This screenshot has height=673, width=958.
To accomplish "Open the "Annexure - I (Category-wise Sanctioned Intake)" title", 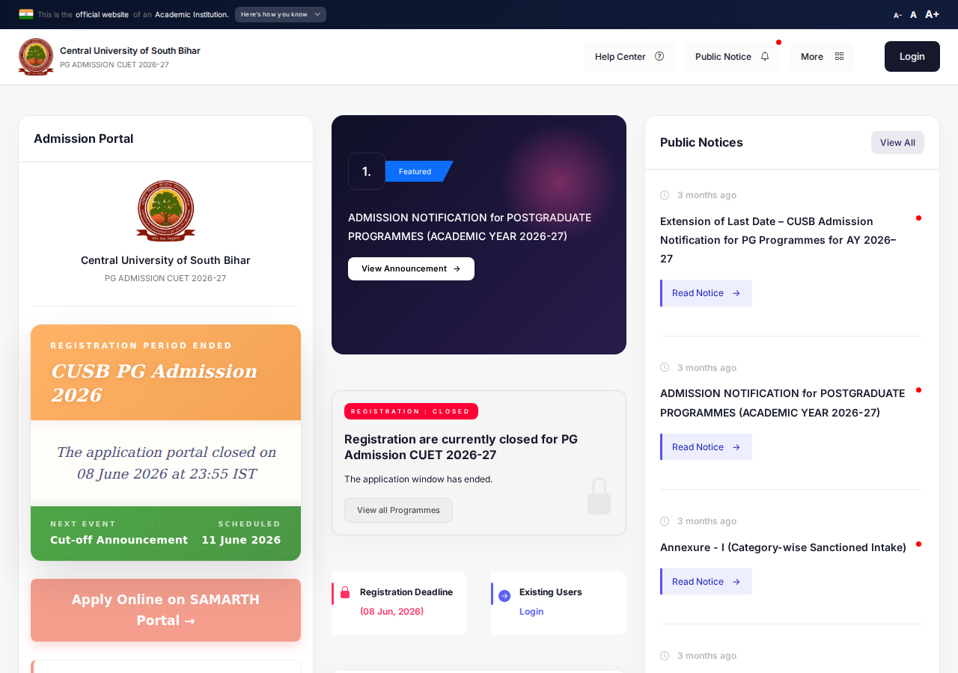I will pos(783,547).
